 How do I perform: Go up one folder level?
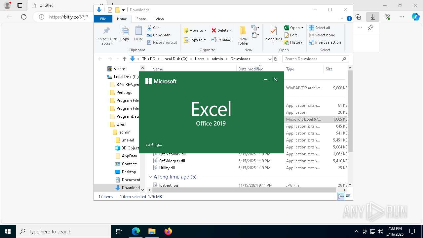pyautogui.click(x=124, y=59)
